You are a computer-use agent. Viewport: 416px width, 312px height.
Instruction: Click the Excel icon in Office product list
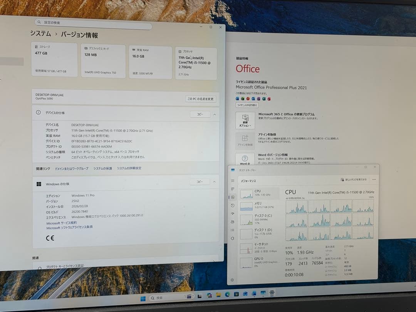click(x=243, y=99)
